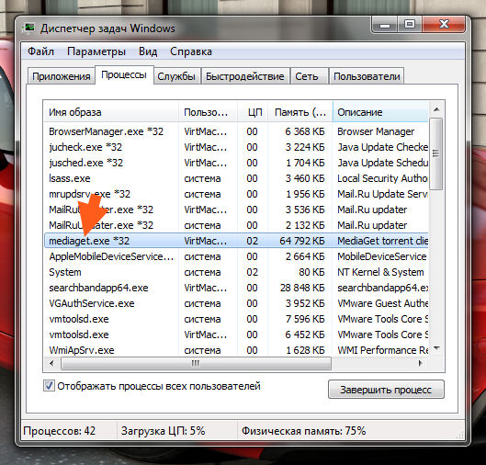This screenshot has height=465, width=486.
Task: Click the scroll up arrow in process list
Action: click(436, 109)
